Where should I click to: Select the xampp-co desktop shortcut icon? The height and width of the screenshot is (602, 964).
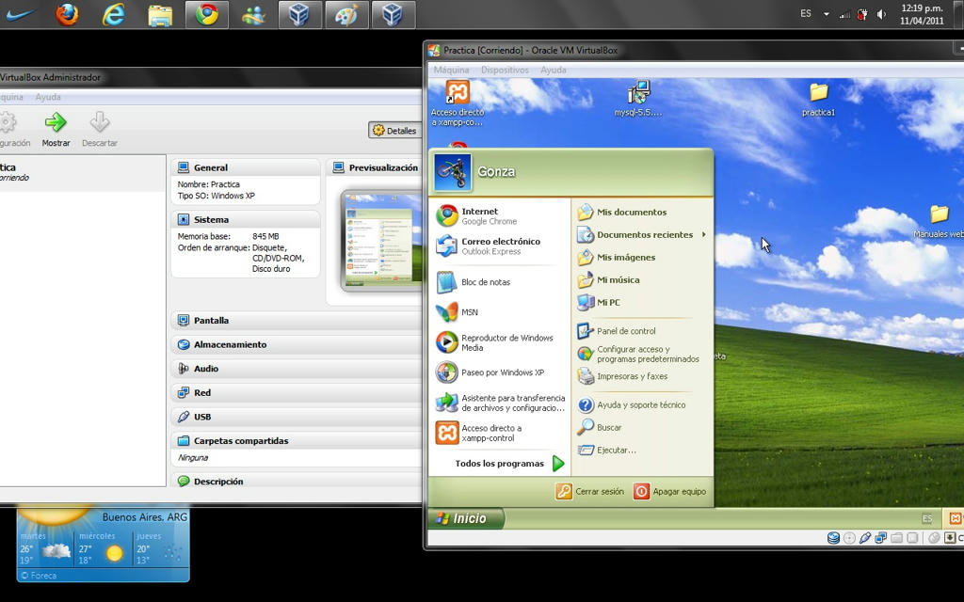tap(458, 103)
